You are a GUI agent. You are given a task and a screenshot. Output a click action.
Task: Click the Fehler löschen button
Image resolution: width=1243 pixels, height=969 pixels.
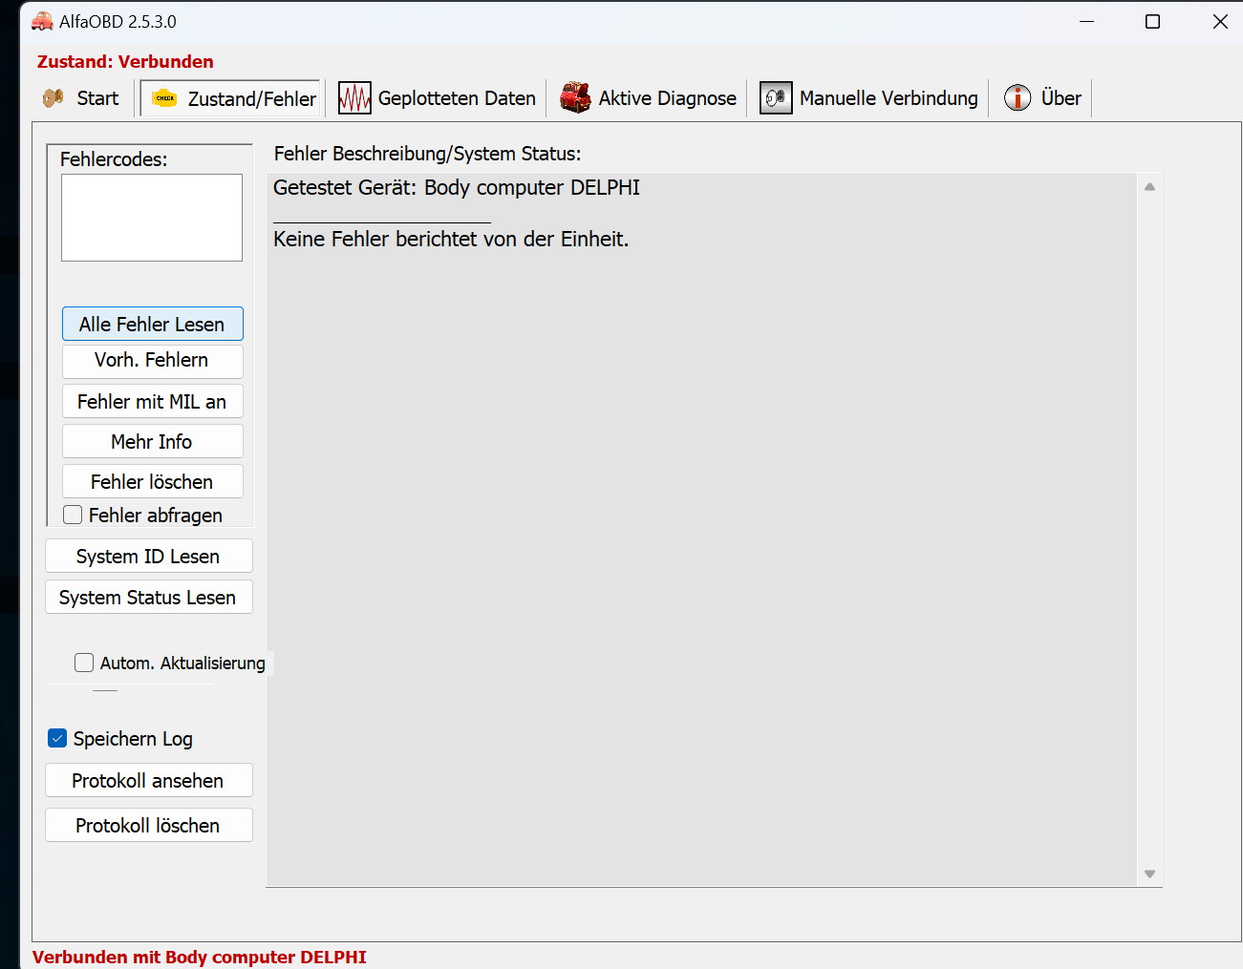point(152,482)
